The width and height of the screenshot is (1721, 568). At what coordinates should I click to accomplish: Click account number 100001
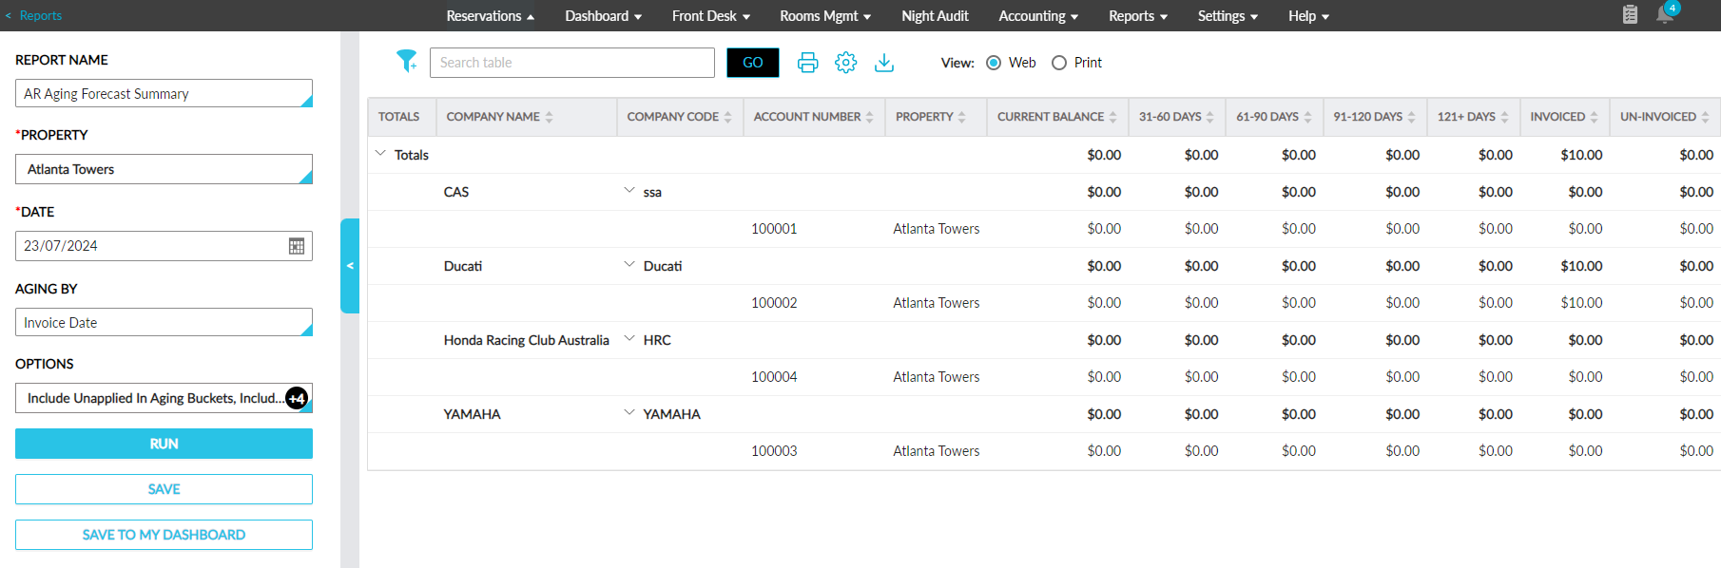pyautogui.click(x=774, y=229)
